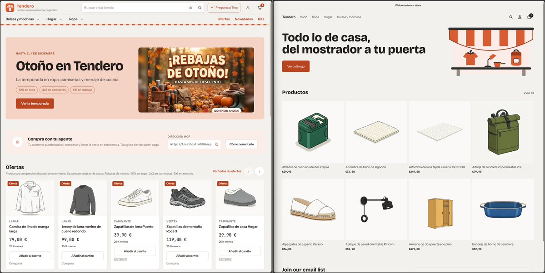Click Comparar under Zapatillas de casa Hogar
The image size is (545, 273).
pyautogui.click(x=225, y=259)
